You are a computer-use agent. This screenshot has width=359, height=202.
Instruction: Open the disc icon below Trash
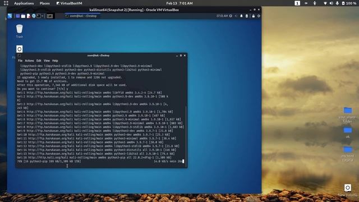pyautogui.click(x=20, y=49)
